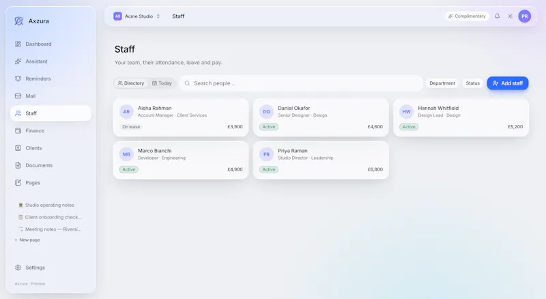Create a New page link

point(27,240)
